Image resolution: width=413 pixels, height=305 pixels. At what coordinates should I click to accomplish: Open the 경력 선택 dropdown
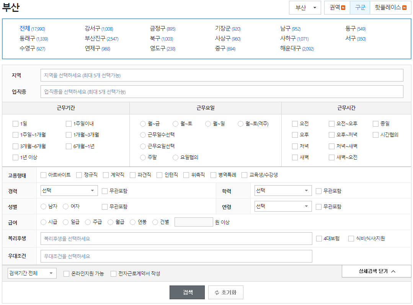click(x=69, y=190)
